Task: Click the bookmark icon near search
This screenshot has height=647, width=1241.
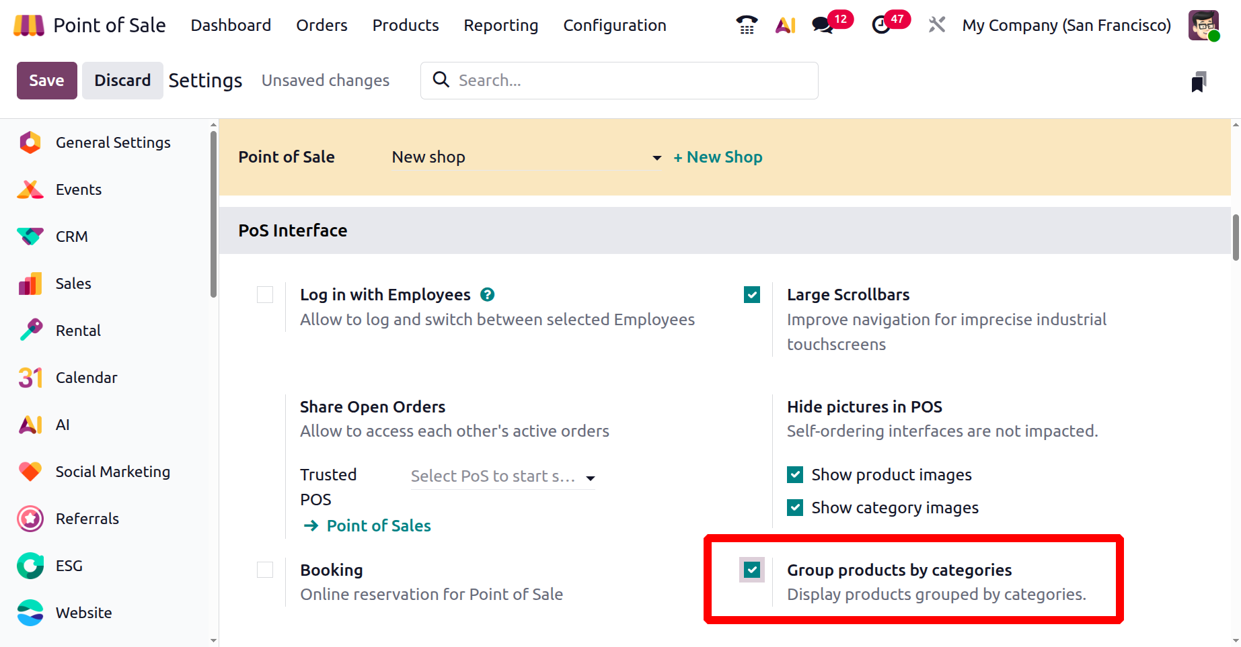Action: pyautogui.click(x=1199, y=82)
